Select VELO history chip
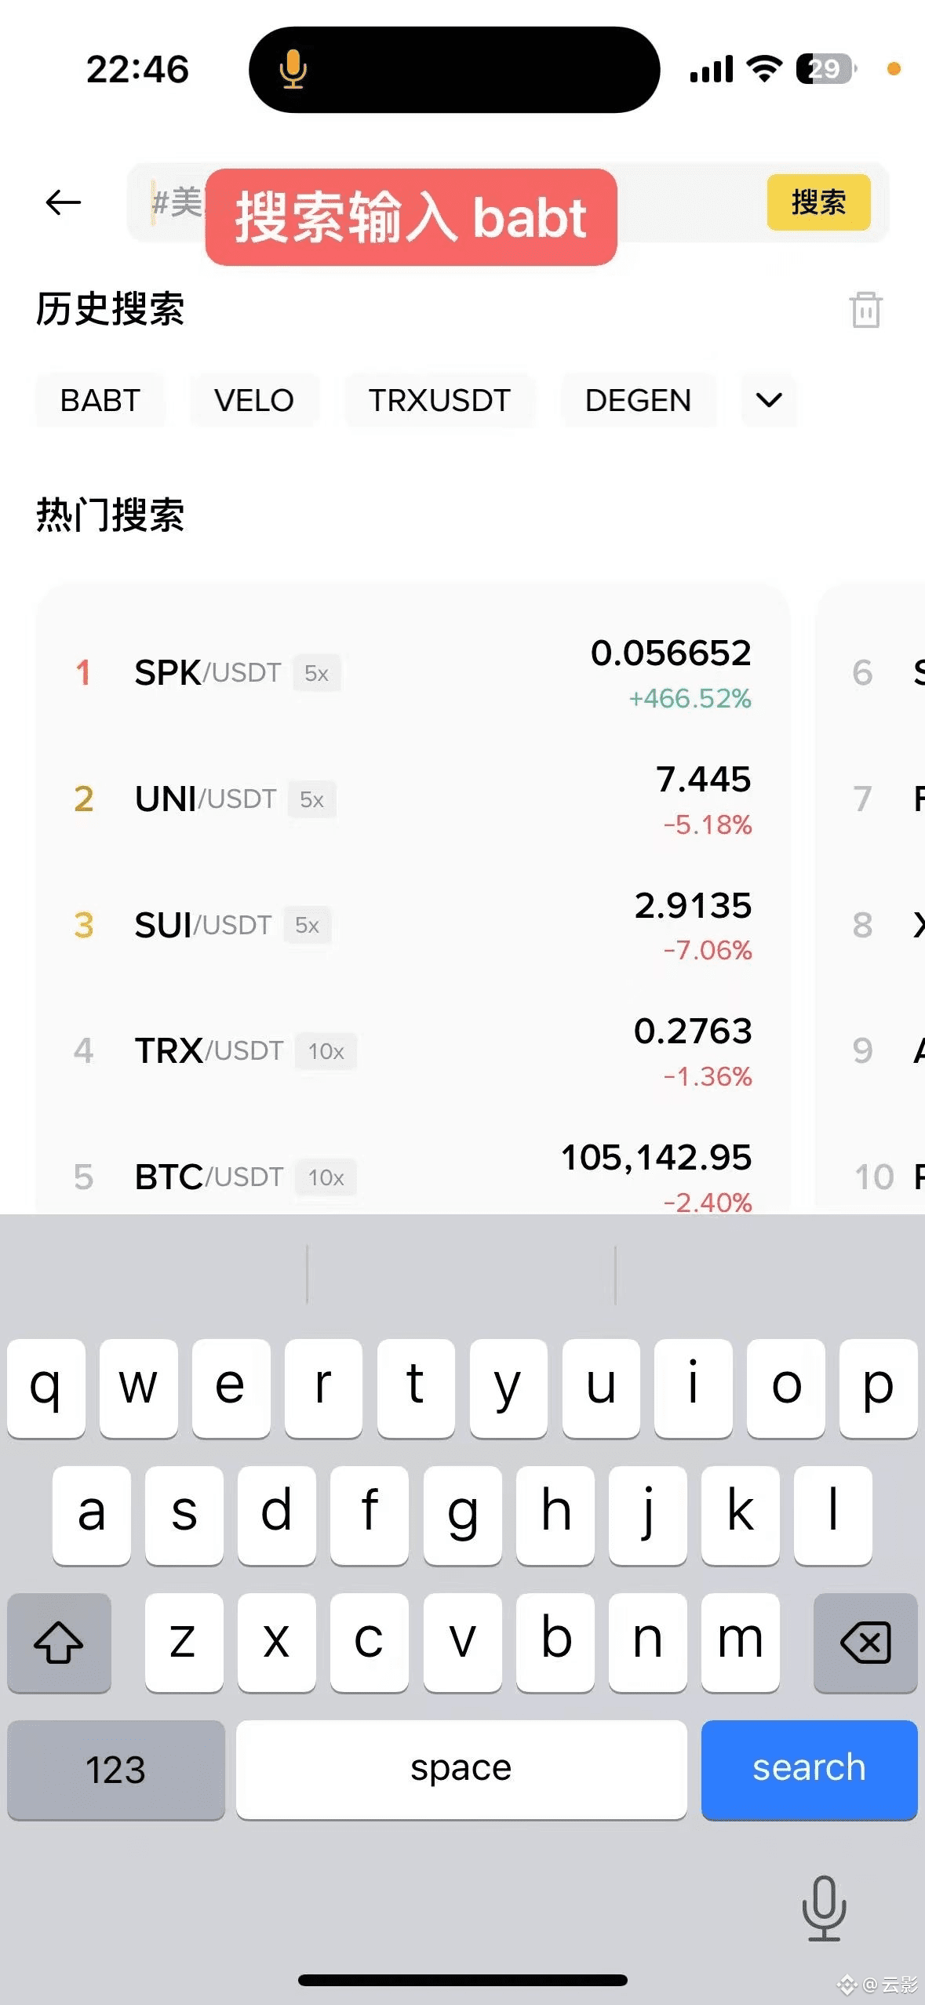 [x=254, y=400]
